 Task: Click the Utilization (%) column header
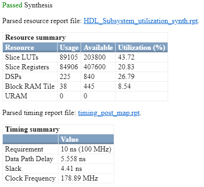coord(141,48)
